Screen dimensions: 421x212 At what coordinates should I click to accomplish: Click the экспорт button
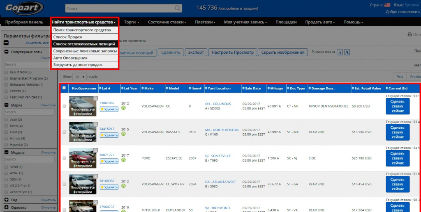196,52
